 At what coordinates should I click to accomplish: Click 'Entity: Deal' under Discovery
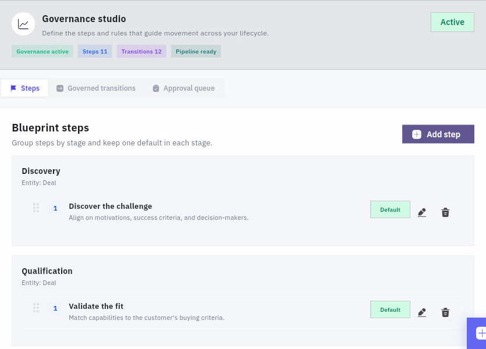tap(39, 183)
